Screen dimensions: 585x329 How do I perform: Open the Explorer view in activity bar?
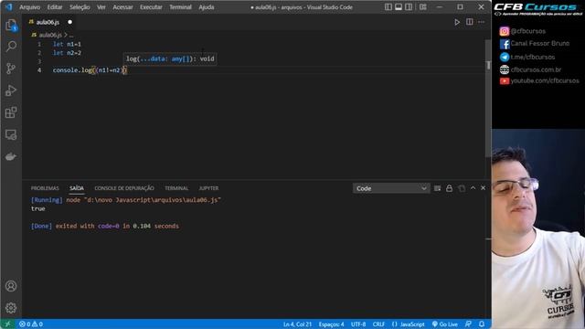pyautogui.click(x=11, y=26)
